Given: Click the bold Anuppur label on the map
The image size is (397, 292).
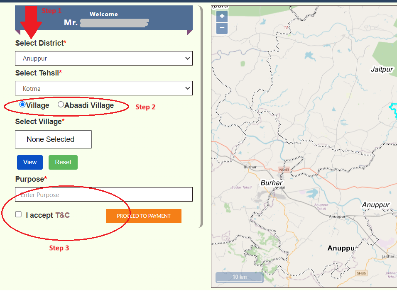Looking at the screenshot, I should [x=341, y=248].
